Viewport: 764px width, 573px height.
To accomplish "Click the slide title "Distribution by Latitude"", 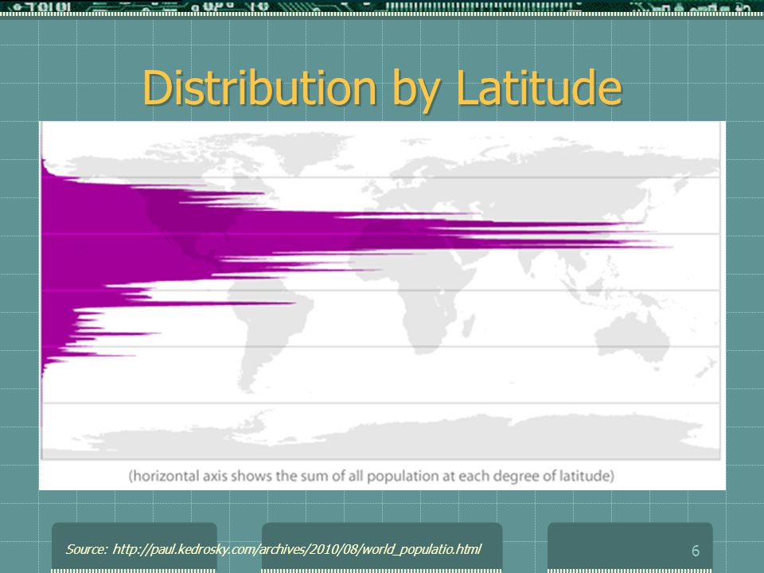I will tap(383, 89).
